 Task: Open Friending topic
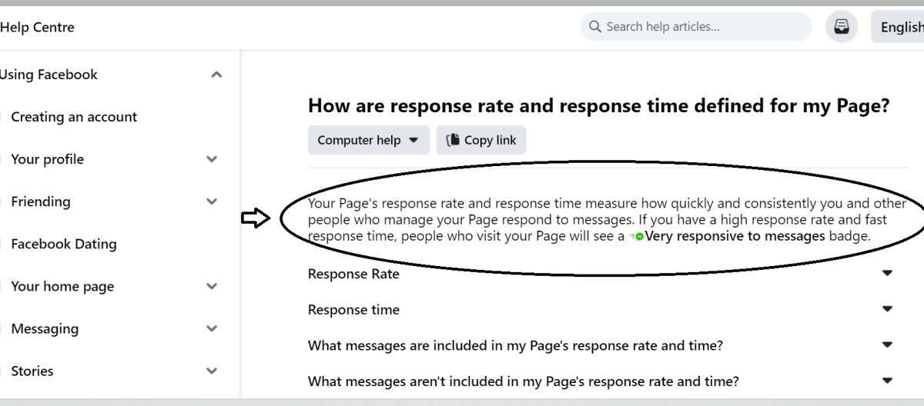tap(40, 201)
